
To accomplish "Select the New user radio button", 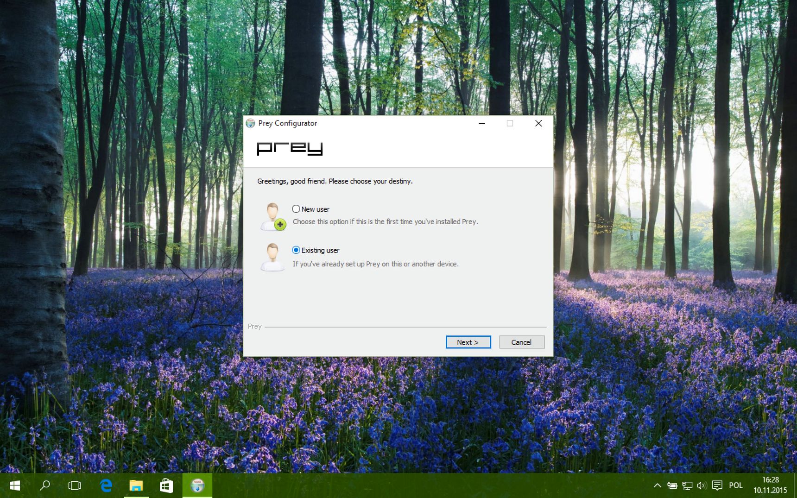I will tap(296, 209).
